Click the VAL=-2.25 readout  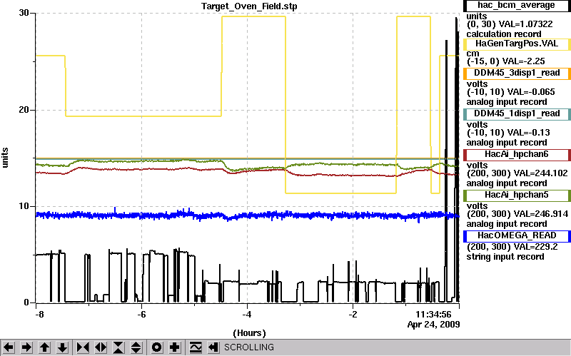(524, 61)
